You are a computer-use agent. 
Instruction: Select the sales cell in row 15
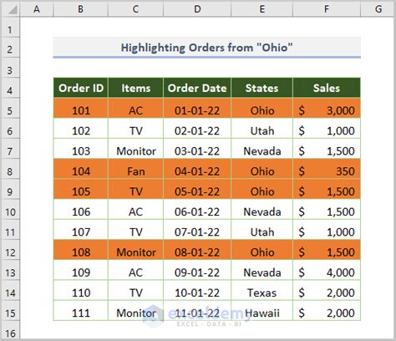(x=327, y=311)
